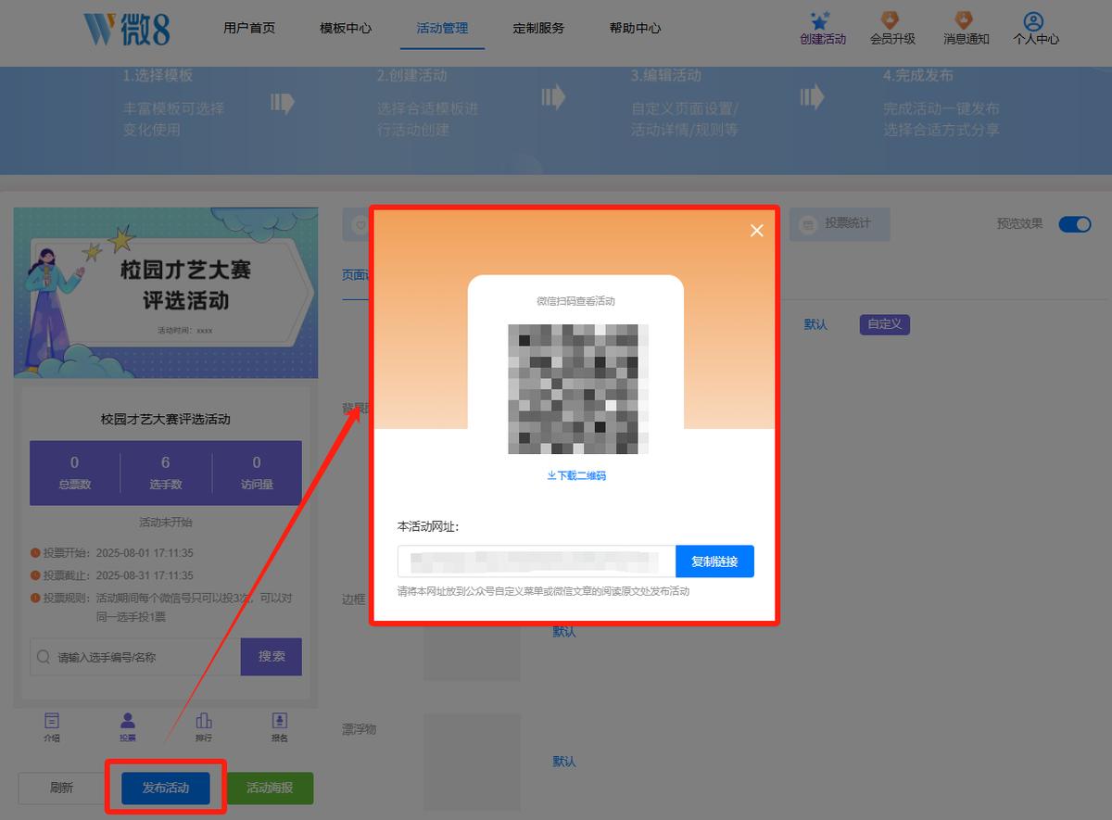Click the 活动海报 button
The width and height of the screenshot is (1112, 820).
pos(270,788)
